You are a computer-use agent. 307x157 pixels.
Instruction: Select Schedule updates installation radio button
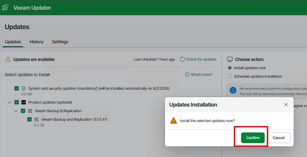(x=230, y=76)
